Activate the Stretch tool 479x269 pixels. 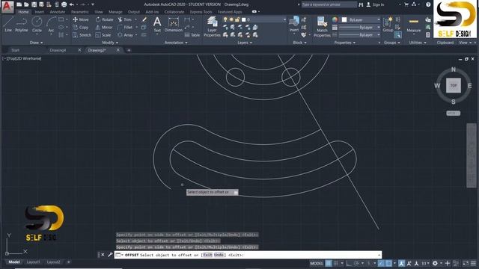coord(82,35)
